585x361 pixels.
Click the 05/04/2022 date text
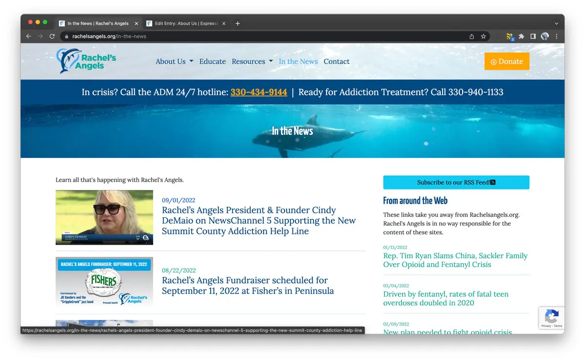click(x=396, y=286)
